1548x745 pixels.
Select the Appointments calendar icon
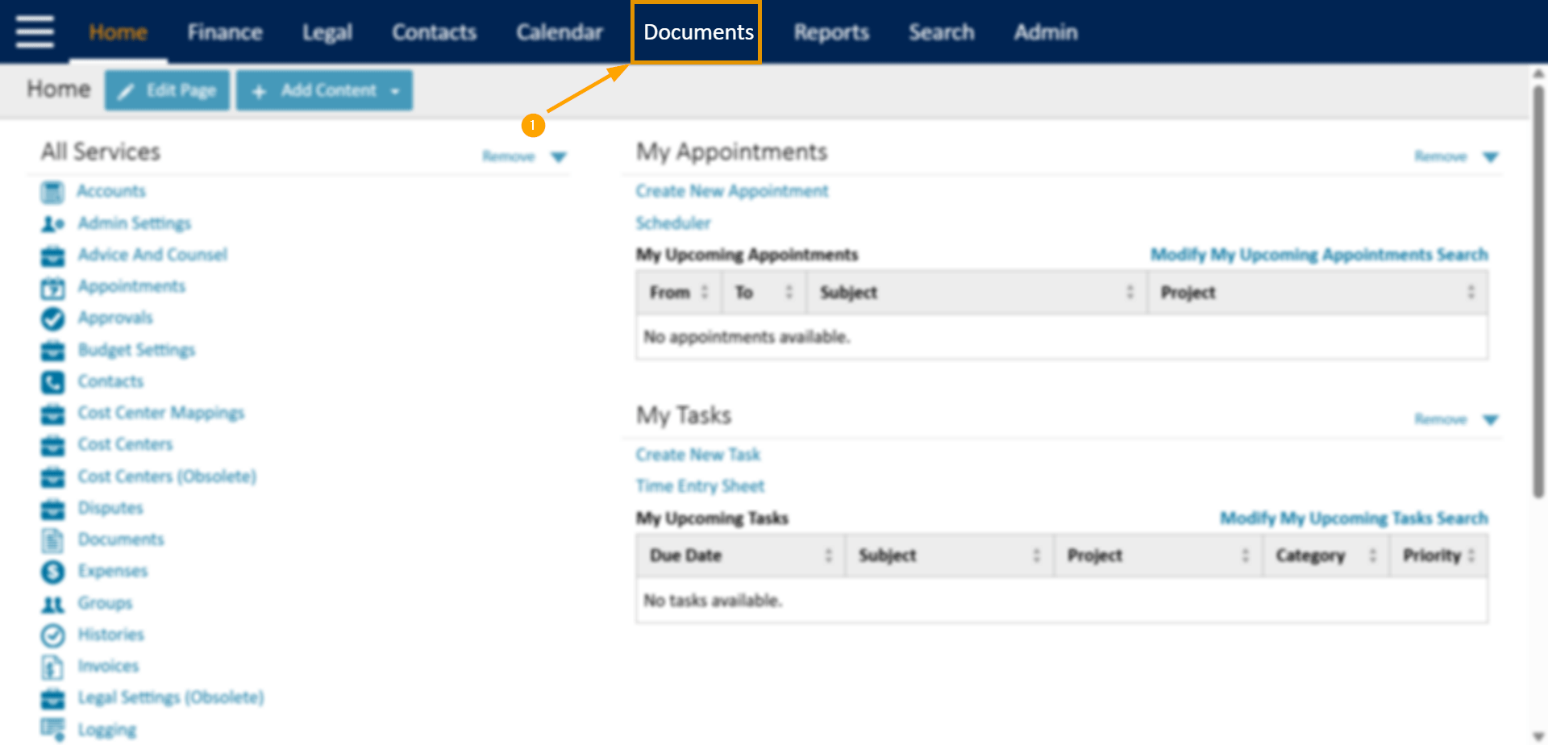[52, 287]
